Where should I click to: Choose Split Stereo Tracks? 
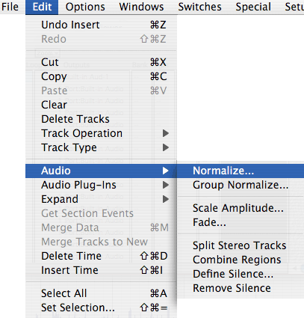241,245
